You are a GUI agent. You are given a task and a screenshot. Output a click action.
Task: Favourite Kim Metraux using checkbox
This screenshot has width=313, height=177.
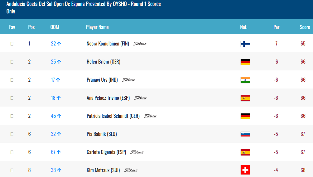[x=12, y=170]
